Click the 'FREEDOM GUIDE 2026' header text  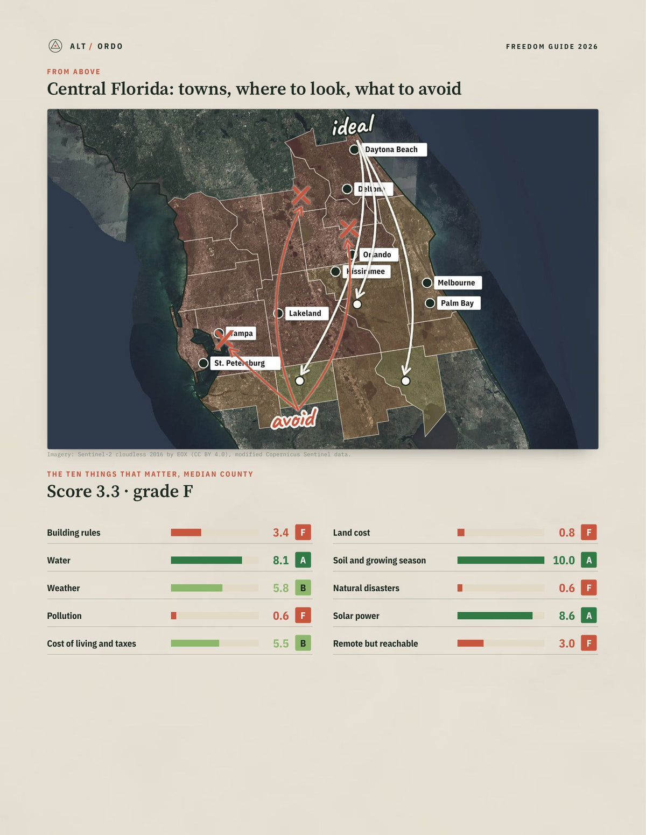tap(552, 47)
